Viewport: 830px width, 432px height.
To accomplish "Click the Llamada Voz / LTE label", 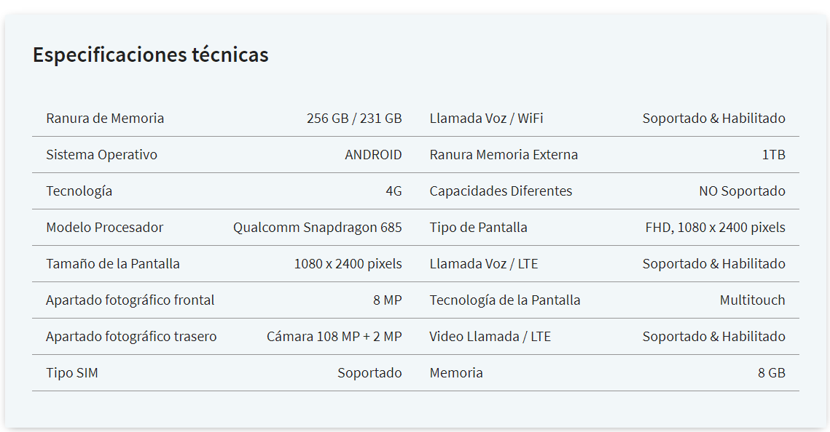I will pos(483,264).
